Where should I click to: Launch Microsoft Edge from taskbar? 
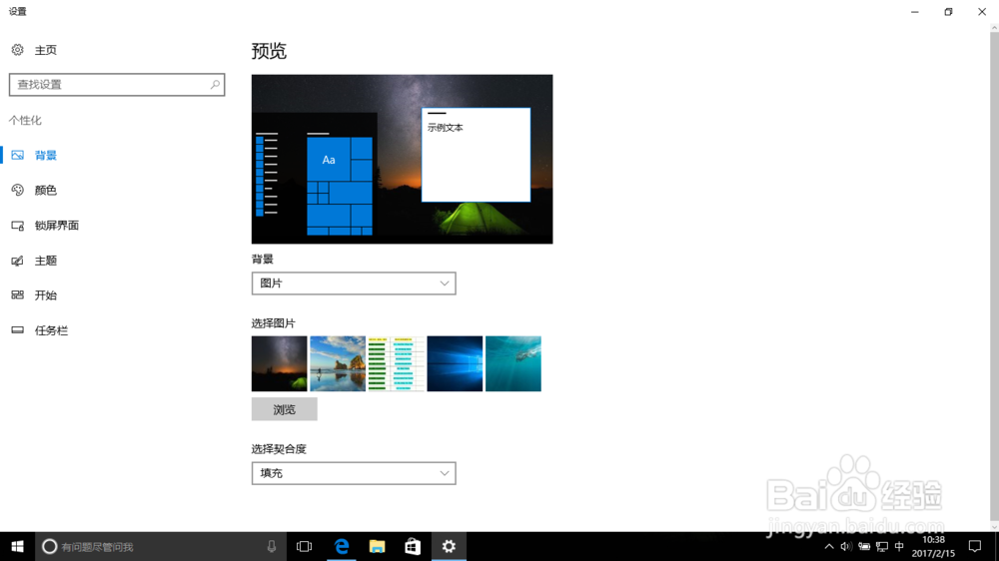pos(342,546)
